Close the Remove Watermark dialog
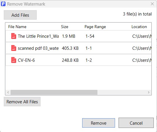The image size is (157, 132). [x=152, y=4]
